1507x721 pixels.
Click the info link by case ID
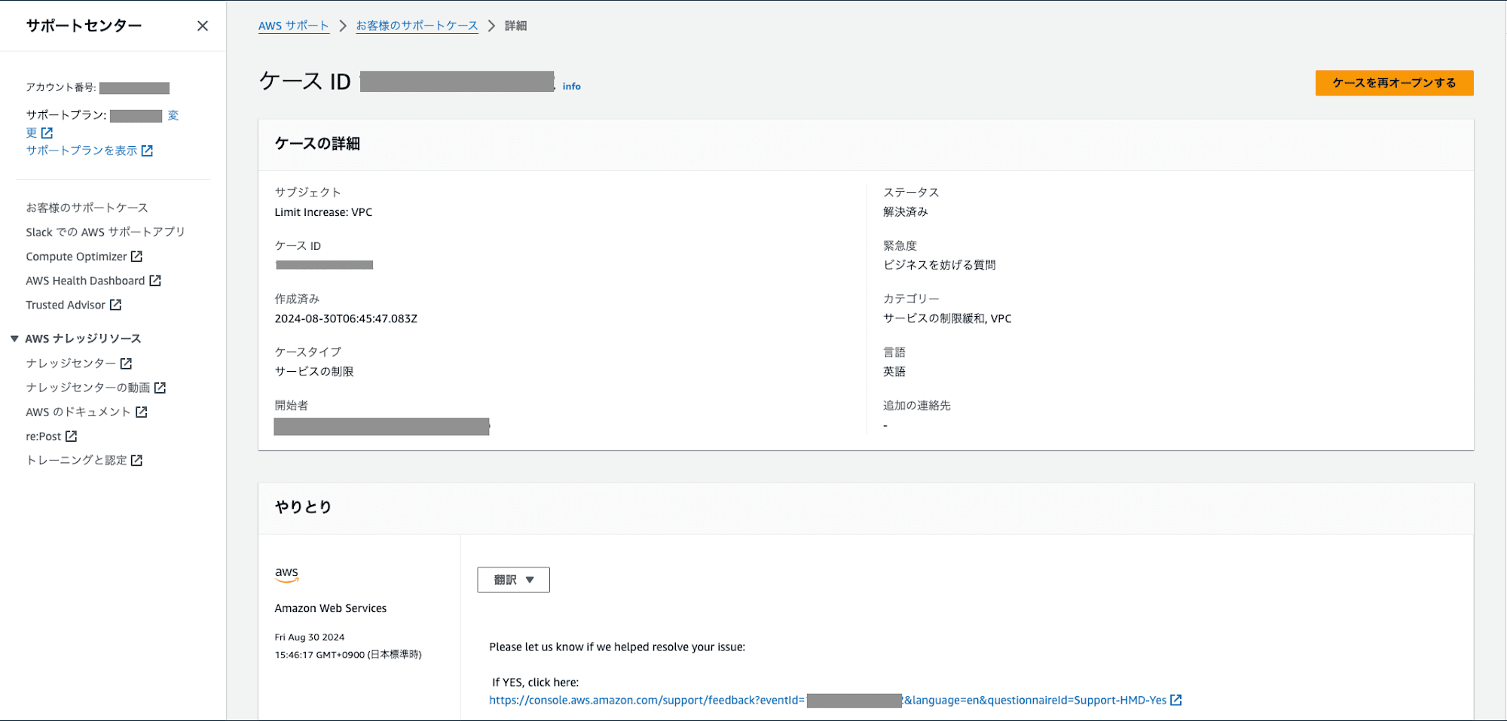pos(572,87)
